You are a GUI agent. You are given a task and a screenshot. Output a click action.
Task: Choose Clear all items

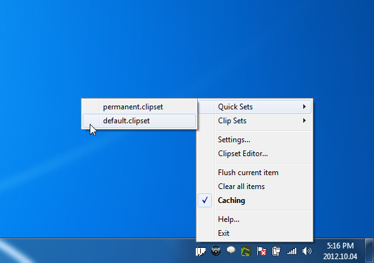(x=255, y=187)
